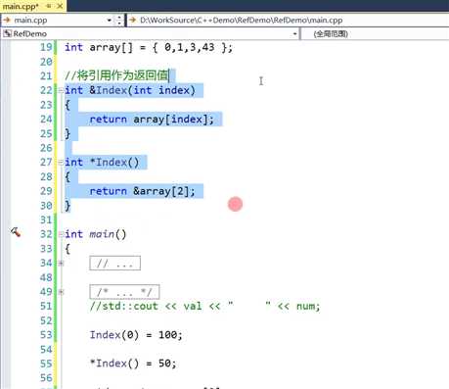Expand the collapsed // ... region on line 34

pyautogui.click(x=61, y=263)
